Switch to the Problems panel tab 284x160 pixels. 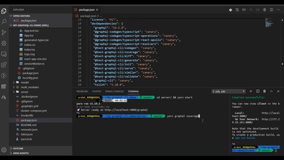82,92
